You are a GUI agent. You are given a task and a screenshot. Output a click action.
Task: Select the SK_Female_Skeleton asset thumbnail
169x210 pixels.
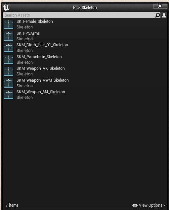click(9, 24)
